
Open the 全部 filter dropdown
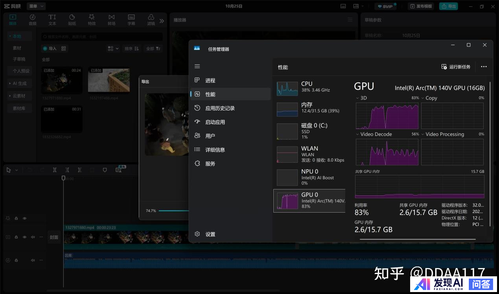tap(153, 49)
